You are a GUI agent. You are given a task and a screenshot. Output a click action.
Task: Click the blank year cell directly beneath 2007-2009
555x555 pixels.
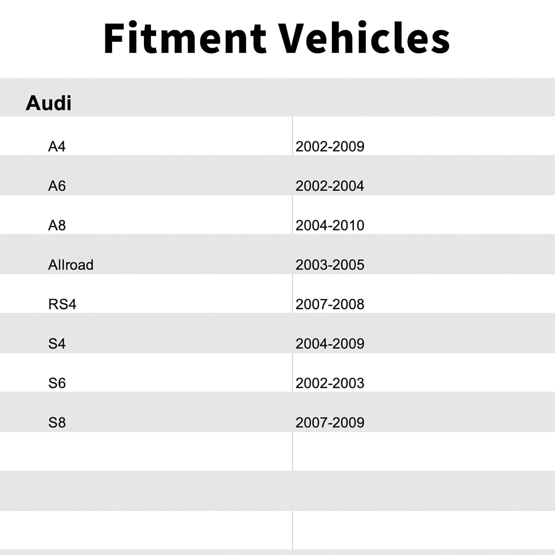click(x=424, y=451)
